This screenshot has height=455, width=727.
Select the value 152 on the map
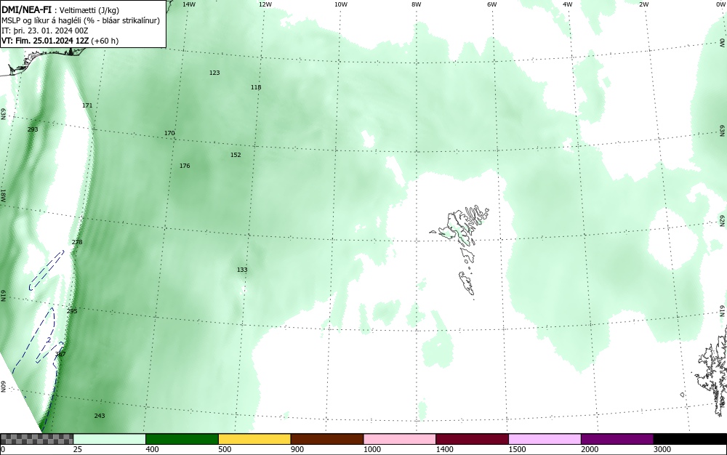pyautogui.click(x=236, y=155)
